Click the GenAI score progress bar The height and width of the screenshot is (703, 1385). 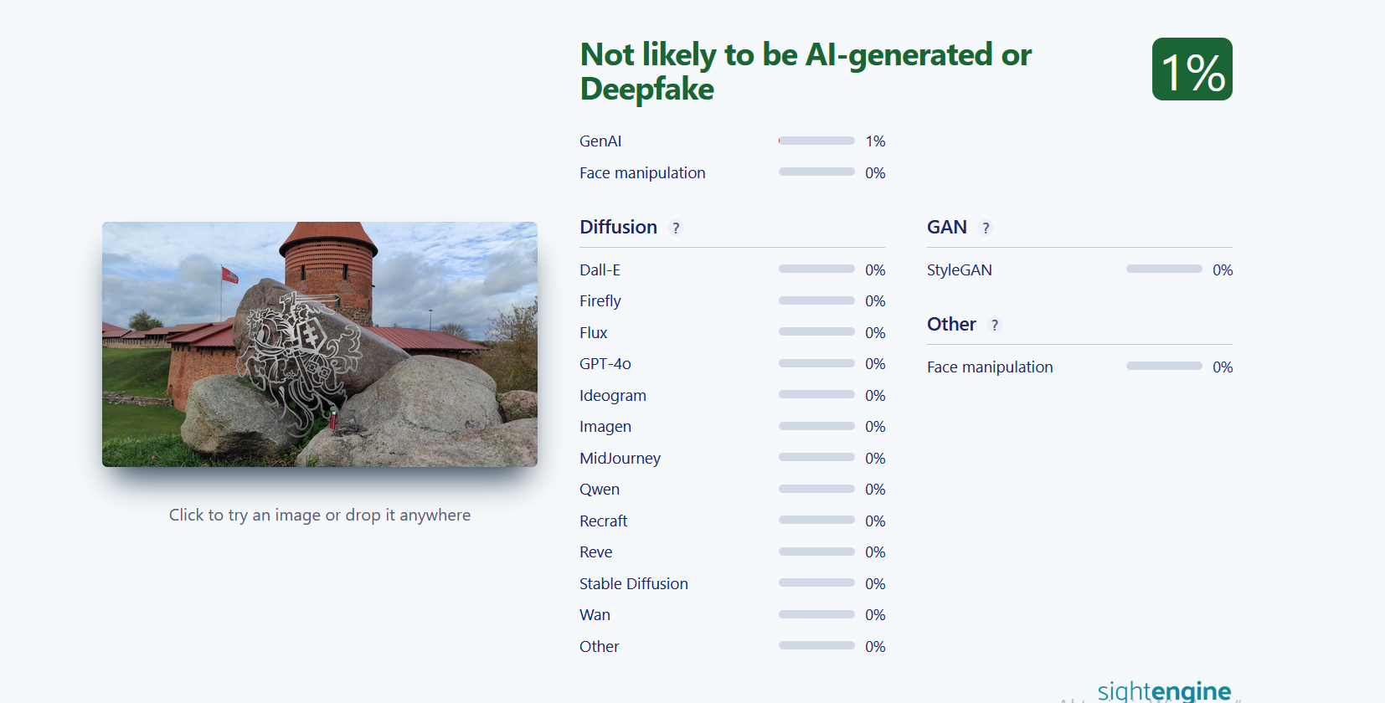coord(816,141)
